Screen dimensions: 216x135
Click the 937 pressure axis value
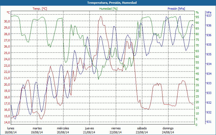209,16
